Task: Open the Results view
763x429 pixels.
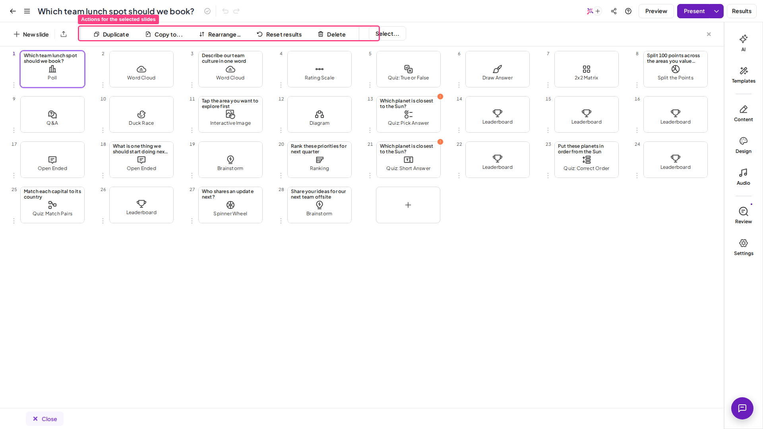Action: point(742,11)
